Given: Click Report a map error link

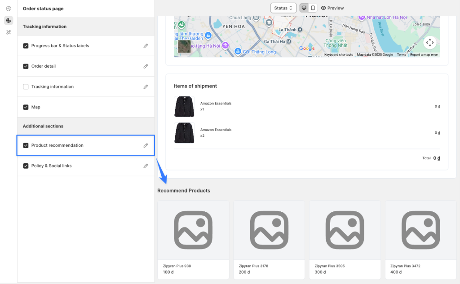Looking at the screenshot, I should (424, 55).
